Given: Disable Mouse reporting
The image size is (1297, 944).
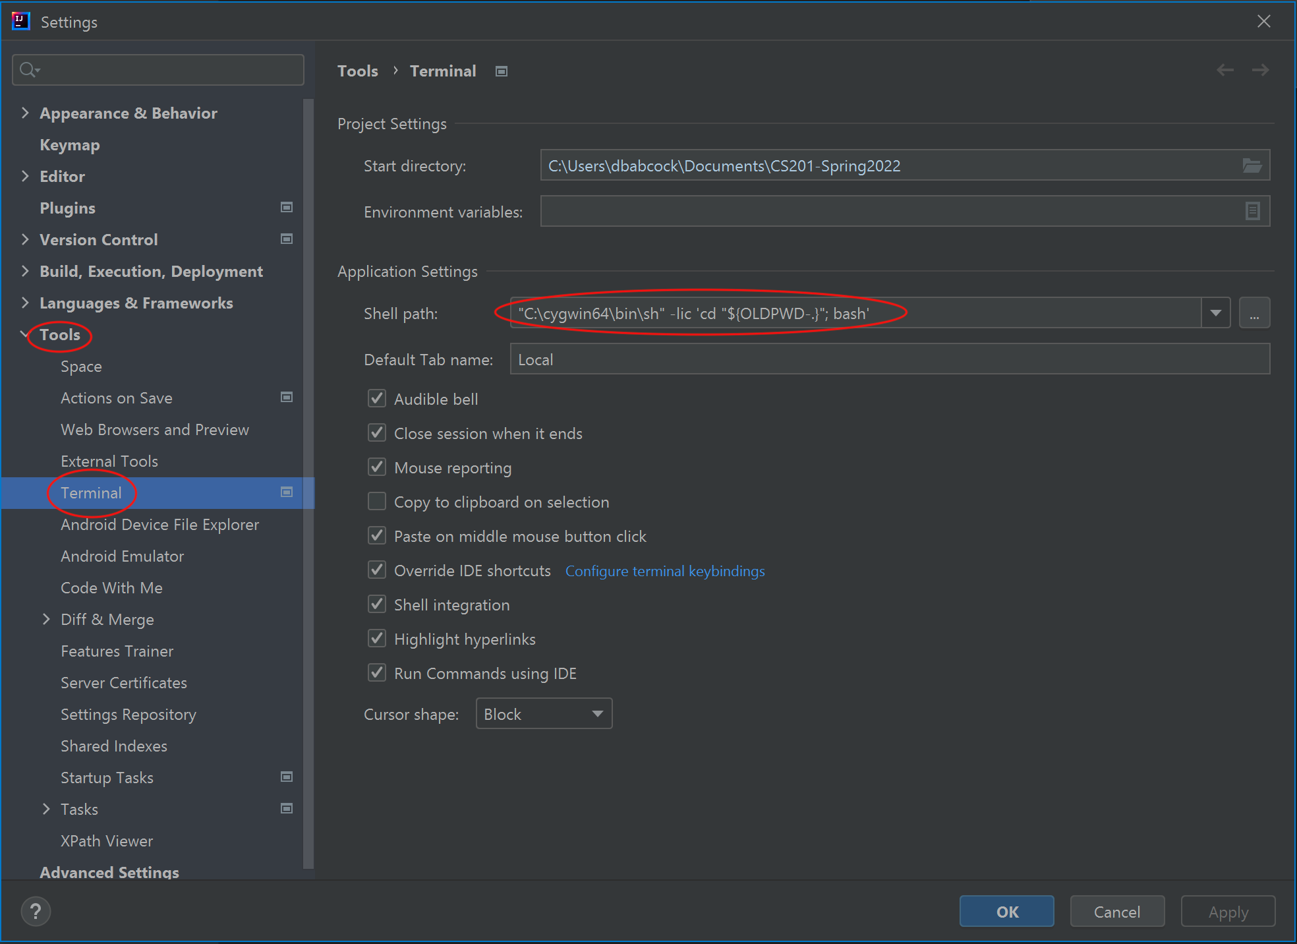Looking at the screenshot, I should [376, 467].
